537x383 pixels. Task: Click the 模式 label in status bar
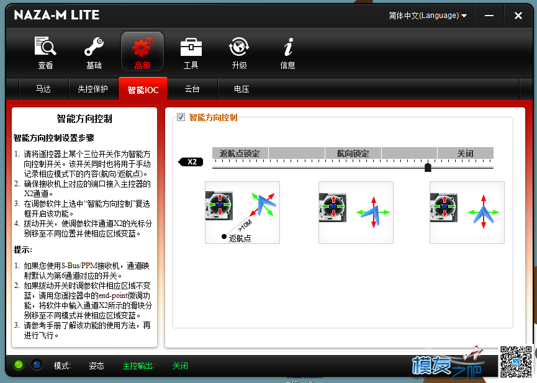tap(62, 366)
